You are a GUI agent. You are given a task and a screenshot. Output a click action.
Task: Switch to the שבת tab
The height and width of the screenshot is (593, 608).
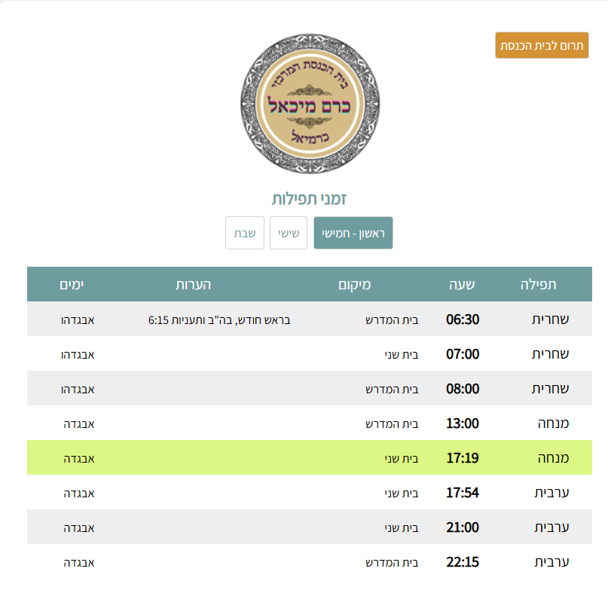click(x=245, y=233)
